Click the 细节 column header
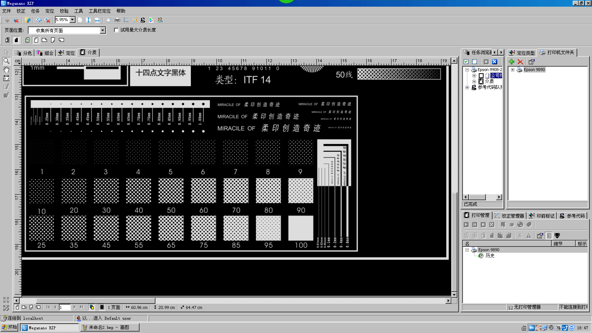Screen dimensions: 592x333 pyautogui.click(x=564, y=243)
